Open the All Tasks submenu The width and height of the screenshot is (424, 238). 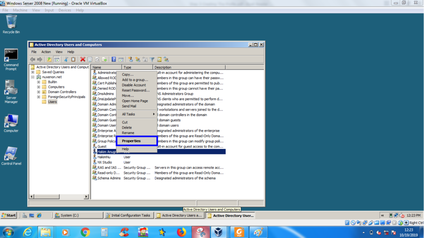point(137,114)
